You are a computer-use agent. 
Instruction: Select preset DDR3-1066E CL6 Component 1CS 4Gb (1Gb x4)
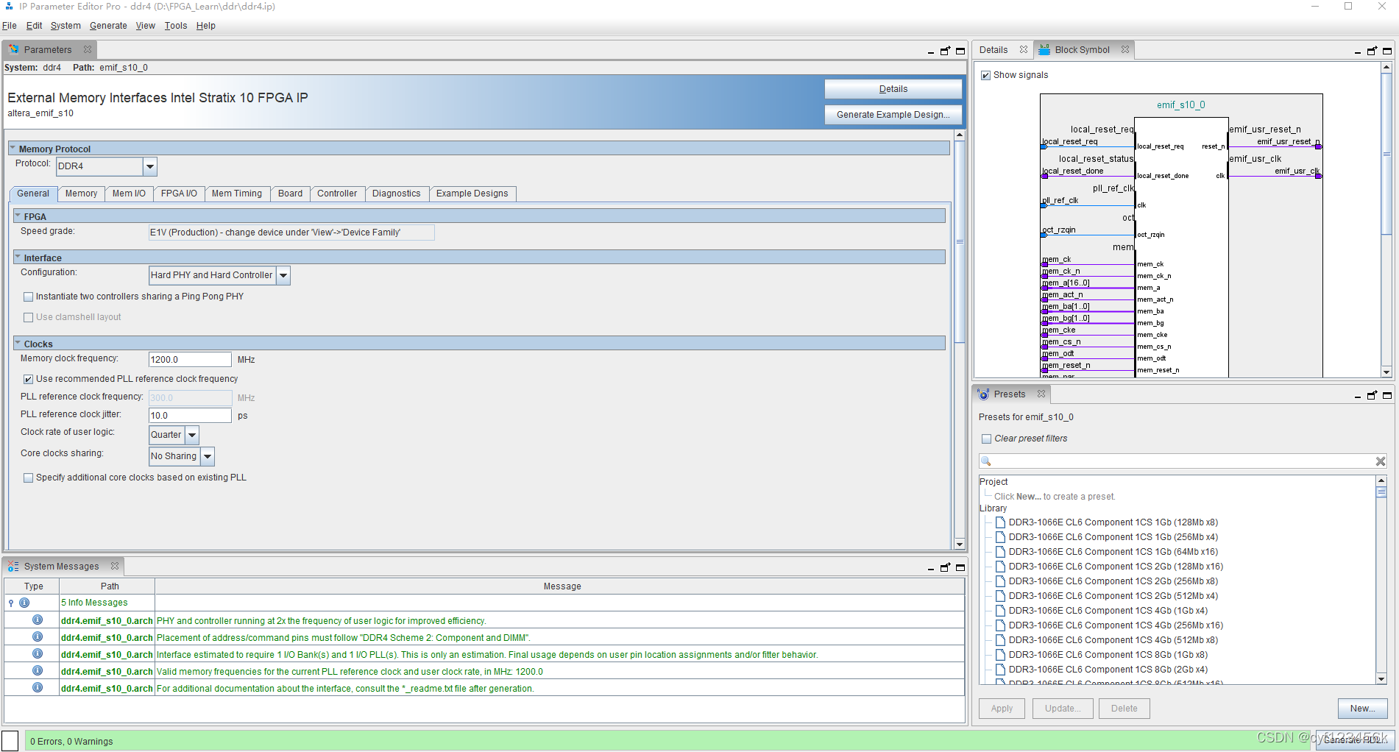pos(1108,611)
